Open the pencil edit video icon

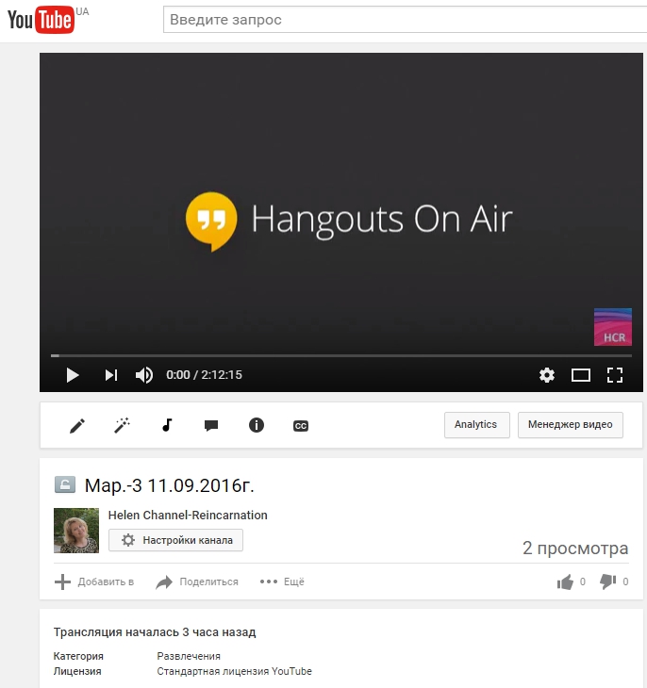tap(77, 426)
